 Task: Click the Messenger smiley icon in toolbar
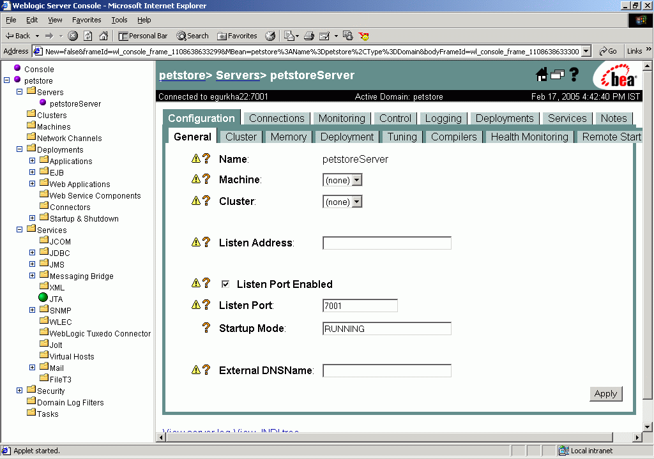tap(363, 36)
